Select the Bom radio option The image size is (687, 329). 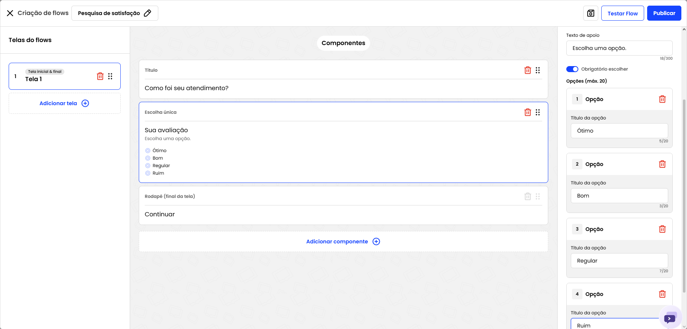[148, 158]
